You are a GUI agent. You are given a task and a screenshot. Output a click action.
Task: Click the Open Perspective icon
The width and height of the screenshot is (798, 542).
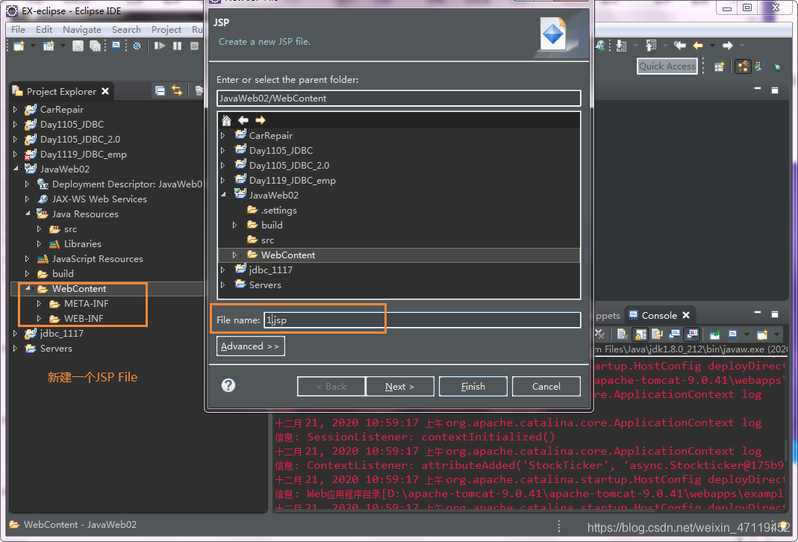coord(719,66)
